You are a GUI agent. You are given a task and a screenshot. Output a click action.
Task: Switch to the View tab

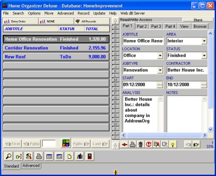coord(184,27)
